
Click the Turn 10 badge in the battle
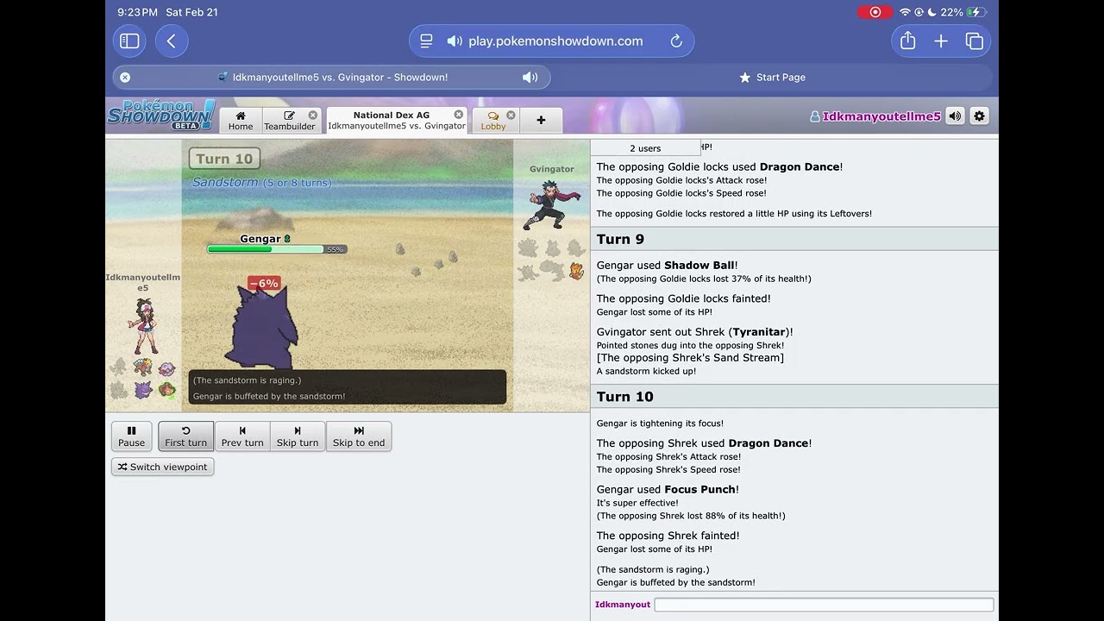(224, 159)
